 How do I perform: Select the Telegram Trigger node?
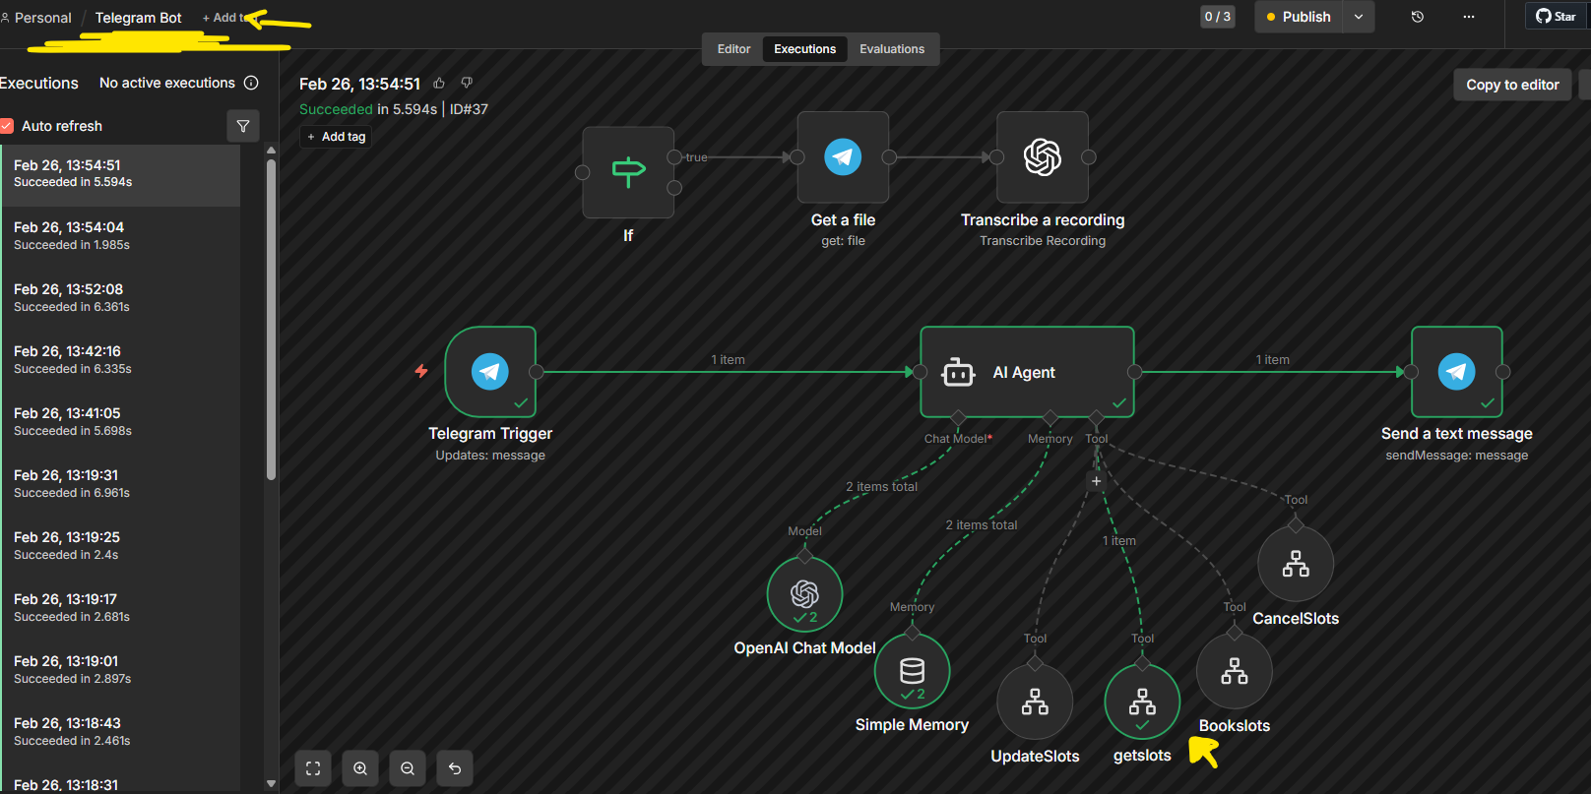pos(490,372)
